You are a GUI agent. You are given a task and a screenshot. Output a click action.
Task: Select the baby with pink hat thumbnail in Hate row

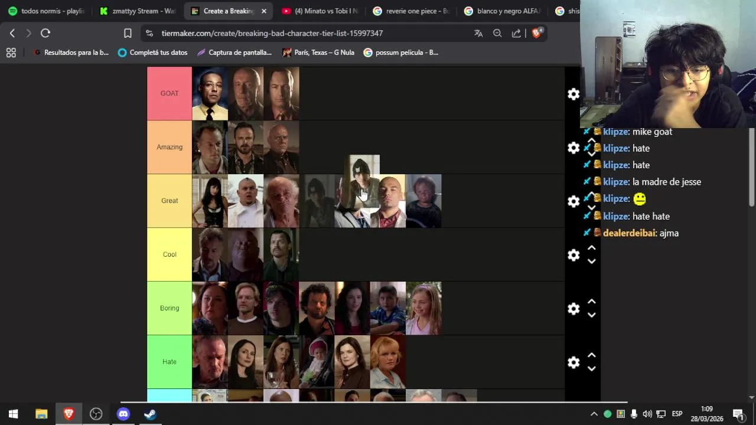(317, 362)
